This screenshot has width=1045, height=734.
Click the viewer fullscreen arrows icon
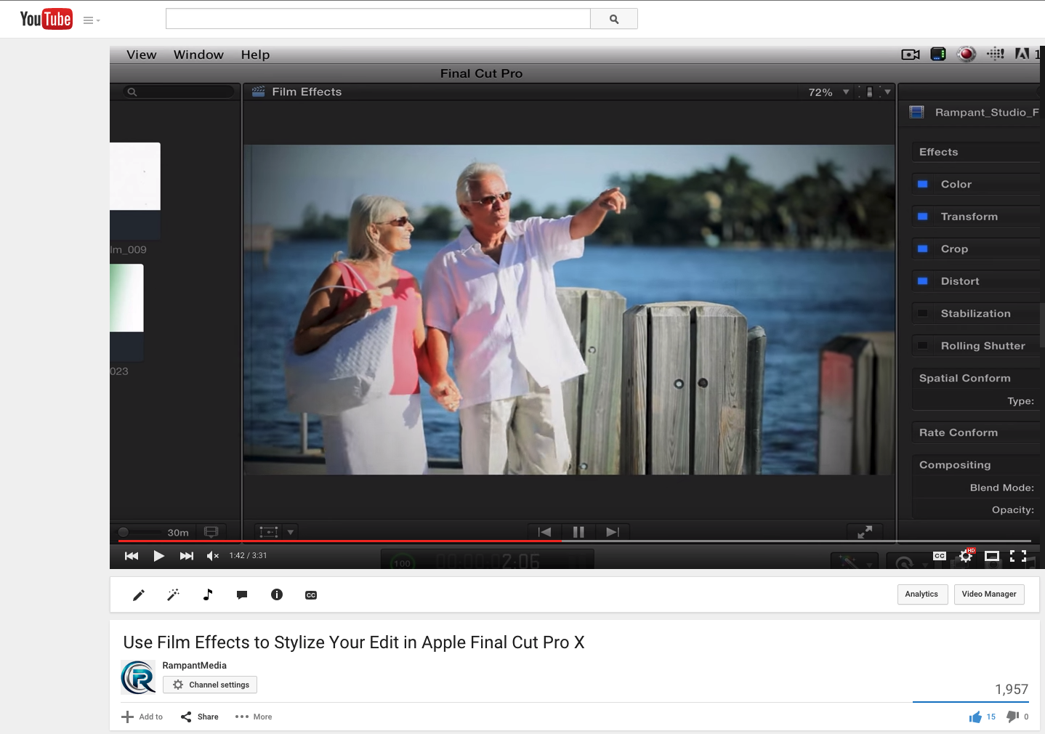[865, 532]
